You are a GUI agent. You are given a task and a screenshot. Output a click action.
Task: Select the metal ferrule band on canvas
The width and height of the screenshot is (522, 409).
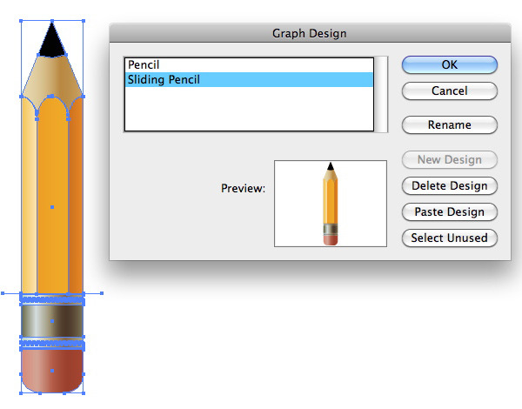point(52,321)
